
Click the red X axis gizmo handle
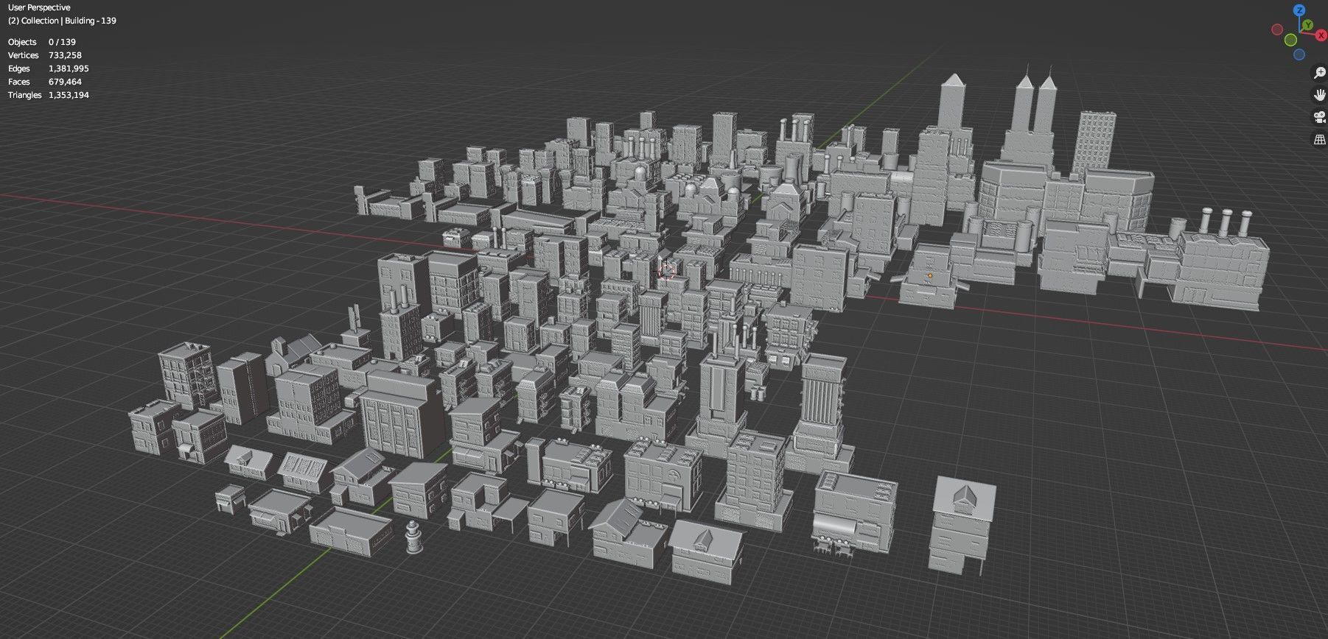(x=1321, y=35)
